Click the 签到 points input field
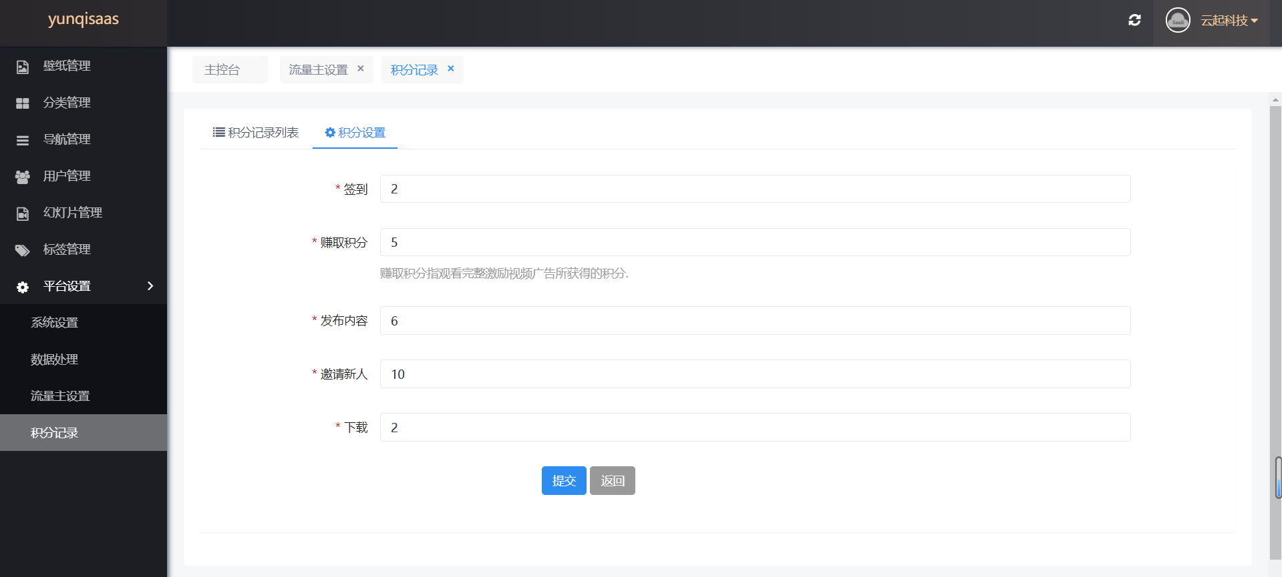This screenshot has height=577, width=1282. click(755, 189)
